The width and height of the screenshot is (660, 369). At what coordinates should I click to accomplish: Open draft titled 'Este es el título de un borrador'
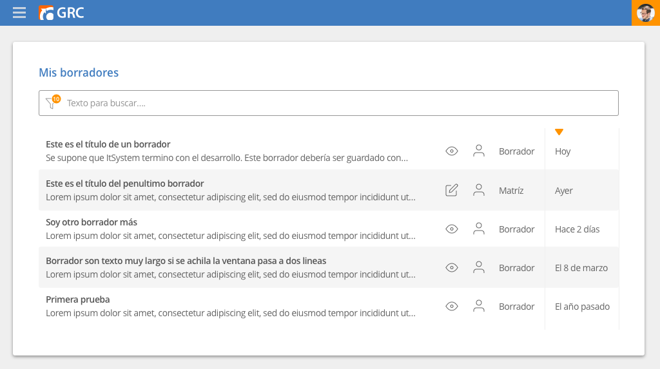tap(108, 144)
